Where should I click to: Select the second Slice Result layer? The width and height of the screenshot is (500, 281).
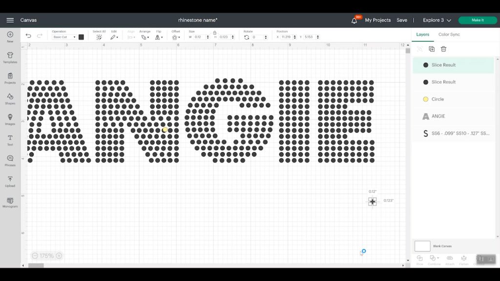coord(453,82)
